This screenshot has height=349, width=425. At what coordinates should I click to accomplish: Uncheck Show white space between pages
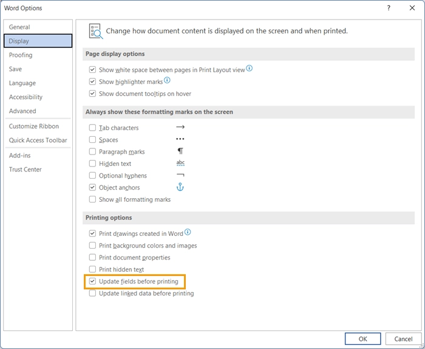[x=92, y=70]
